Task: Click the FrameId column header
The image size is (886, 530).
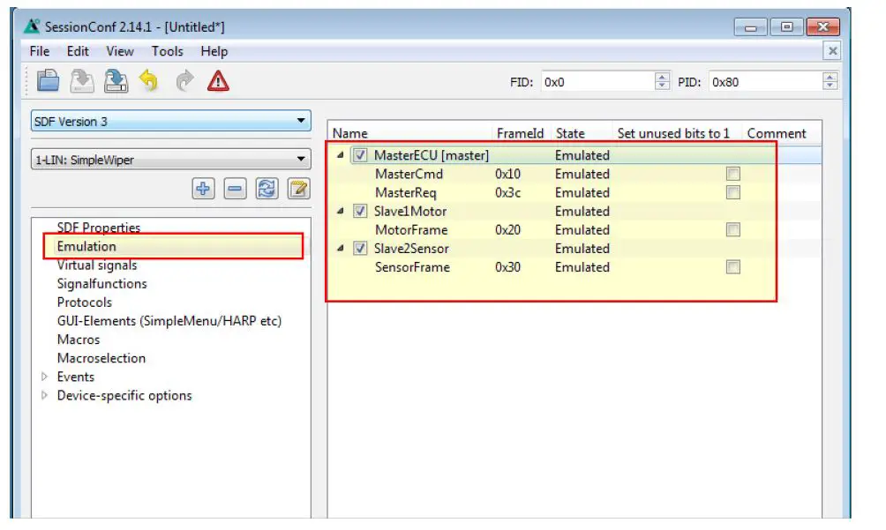Action: pos(520,133)
